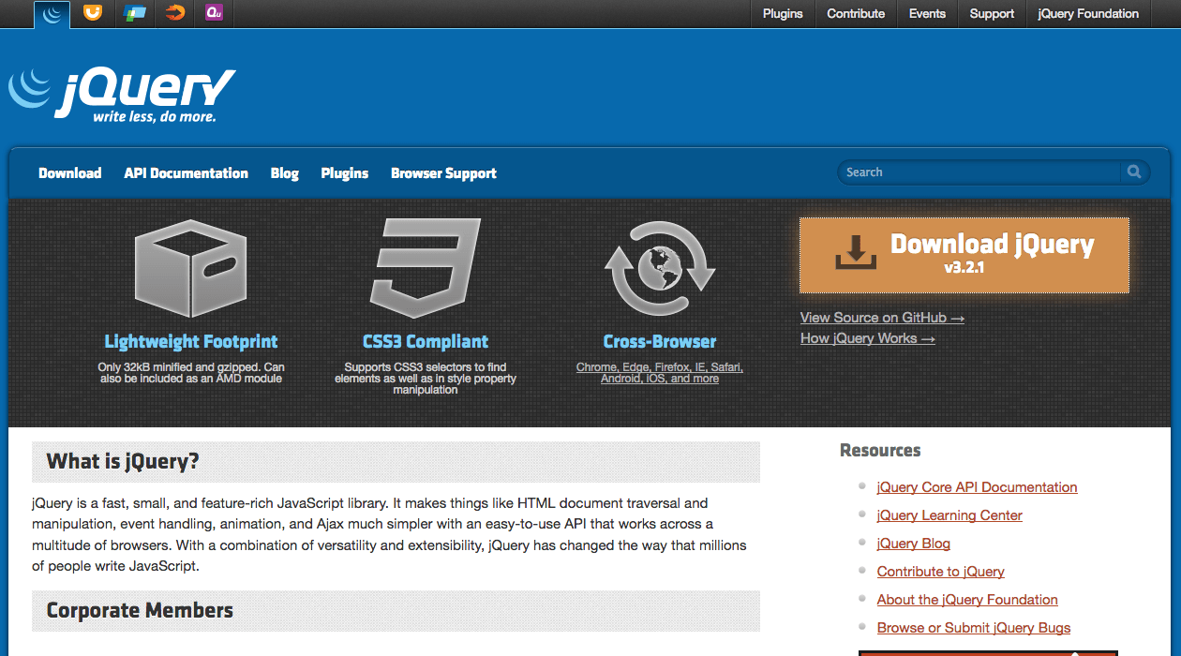Open the jQuery UI project icon
1181x656 pixels.
tap(92, 13)
